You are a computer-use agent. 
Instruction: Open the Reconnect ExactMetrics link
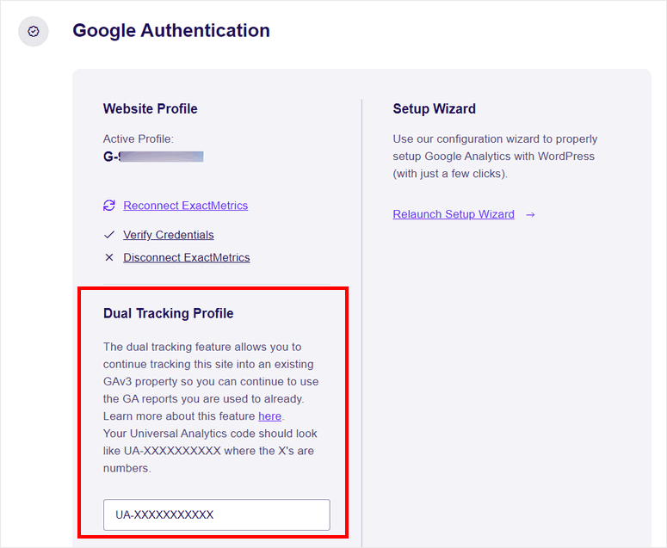pyautogui.click(x=185, y=206)
